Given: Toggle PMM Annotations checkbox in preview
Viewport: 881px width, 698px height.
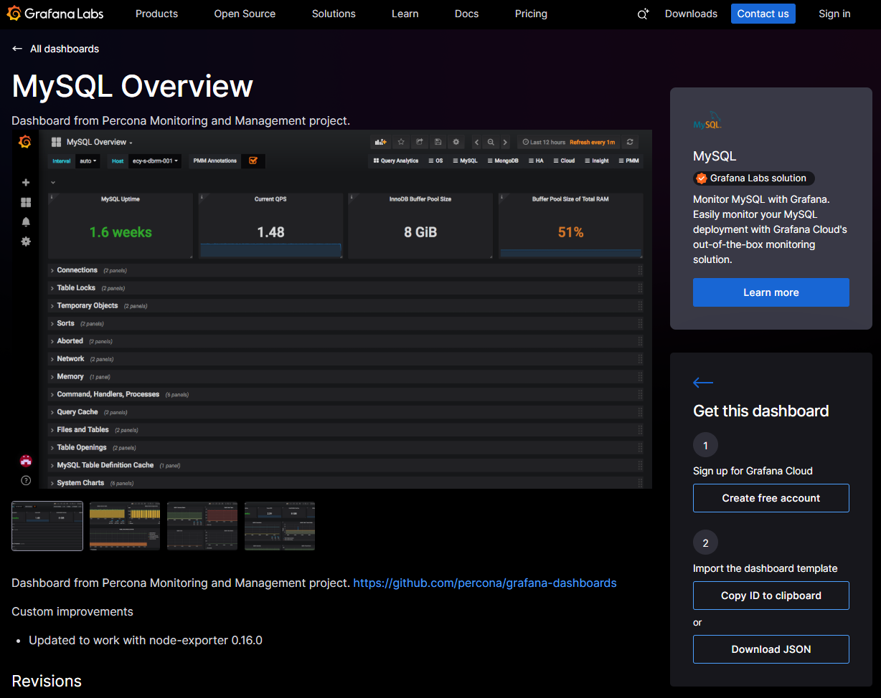Looking at the screenshot, I should (x=253, y=161).
